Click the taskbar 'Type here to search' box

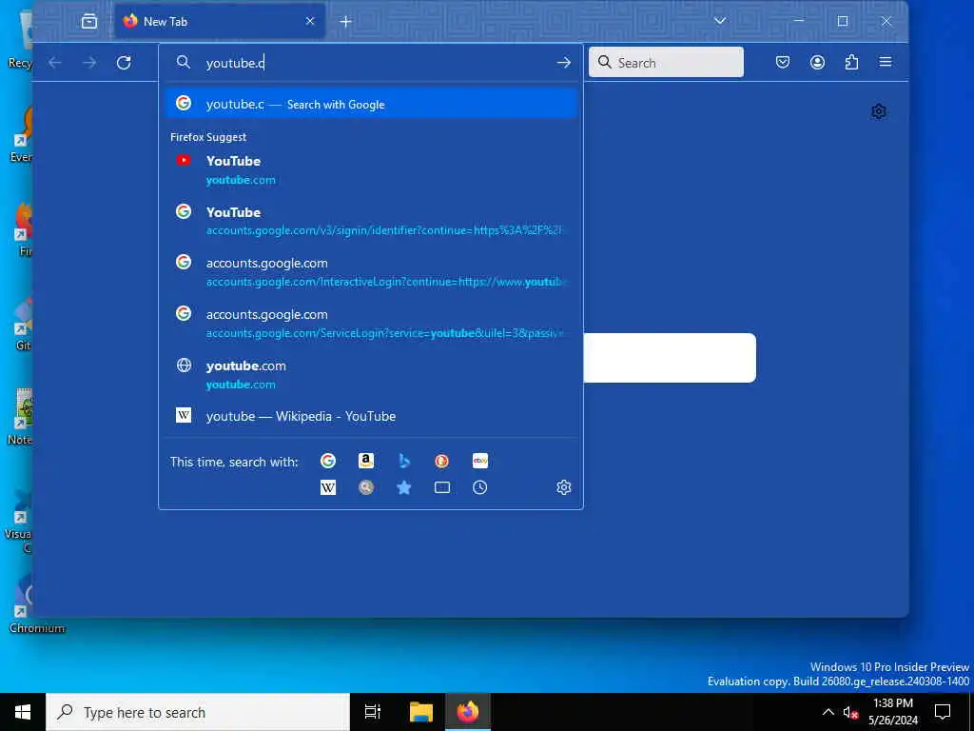pos(198,712)
